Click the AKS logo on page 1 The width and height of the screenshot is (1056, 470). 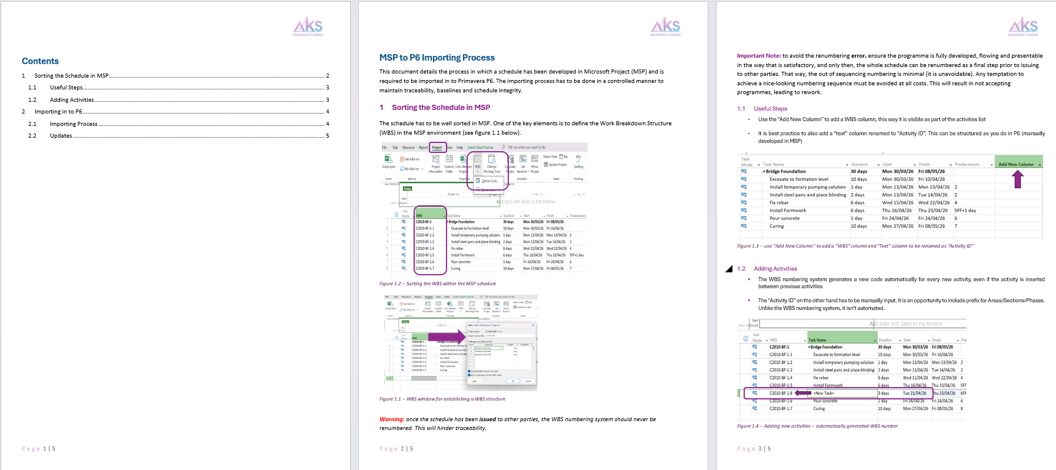click(x=308, y=27)
